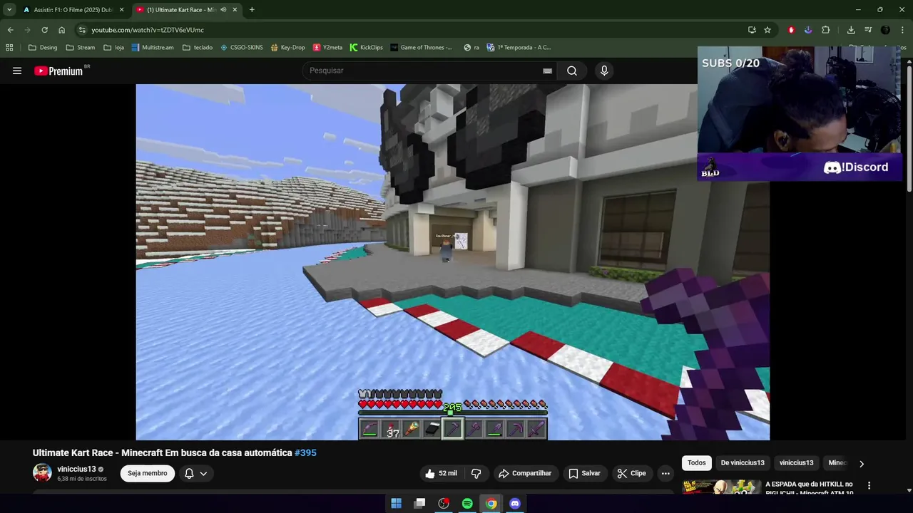Save video with the Salvar button
This screenshot has width=913, height=513.
(584, 473)
